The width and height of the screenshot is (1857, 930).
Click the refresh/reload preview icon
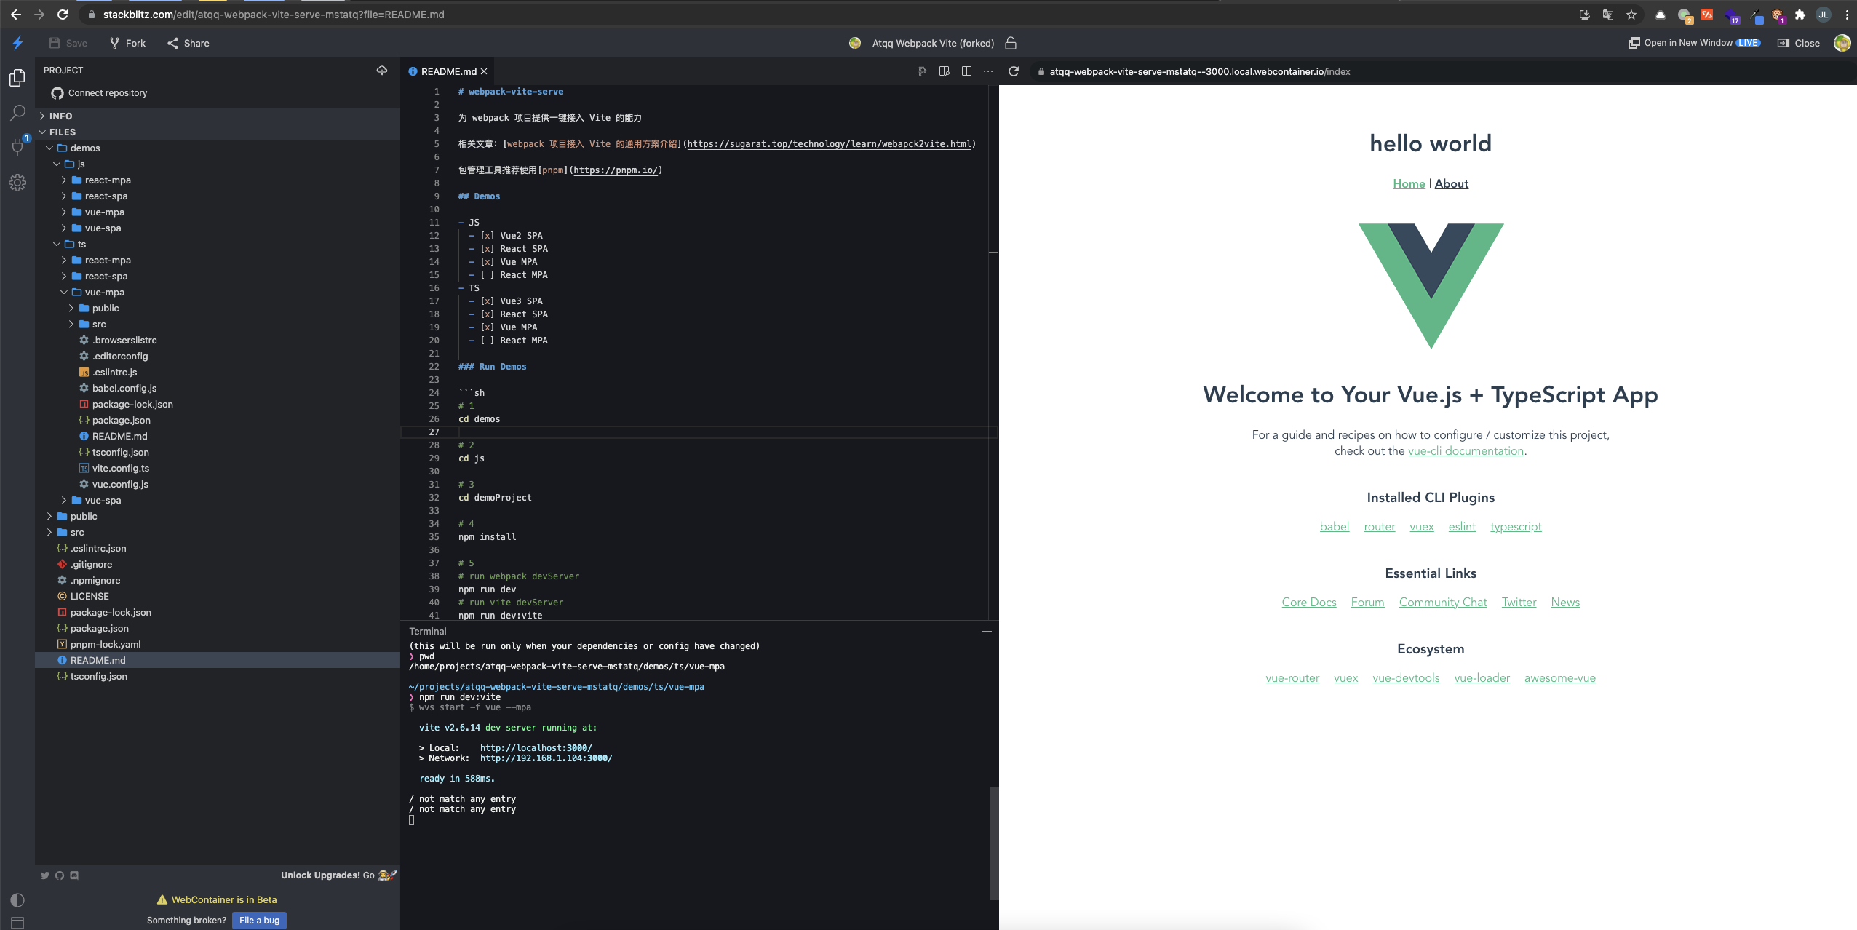point(1017,71)
